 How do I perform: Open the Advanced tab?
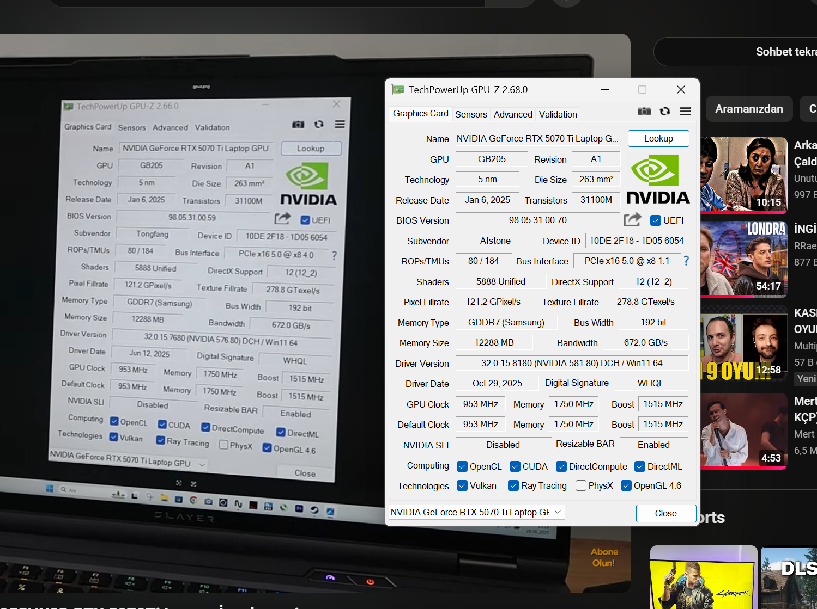point(513,114)
